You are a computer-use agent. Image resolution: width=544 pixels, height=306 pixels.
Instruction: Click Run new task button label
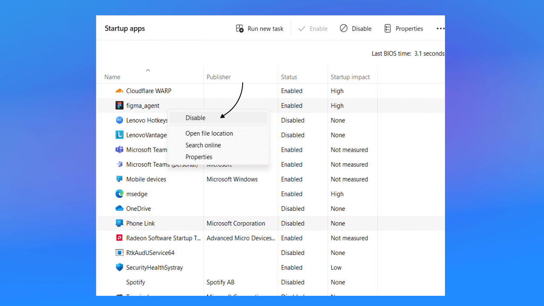(265, 28)
